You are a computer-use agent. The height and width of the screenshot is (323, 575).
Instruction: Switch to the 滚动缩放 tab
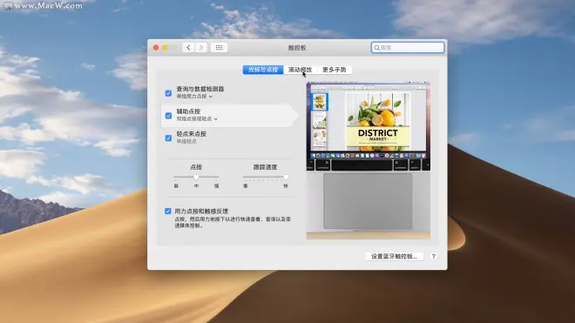[x=300, y=70]
